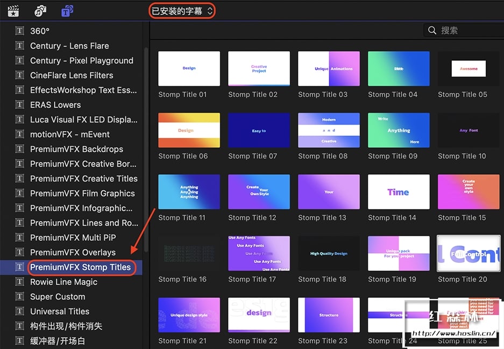
Task: Click the title icon beside 360°
Action: 20,31
